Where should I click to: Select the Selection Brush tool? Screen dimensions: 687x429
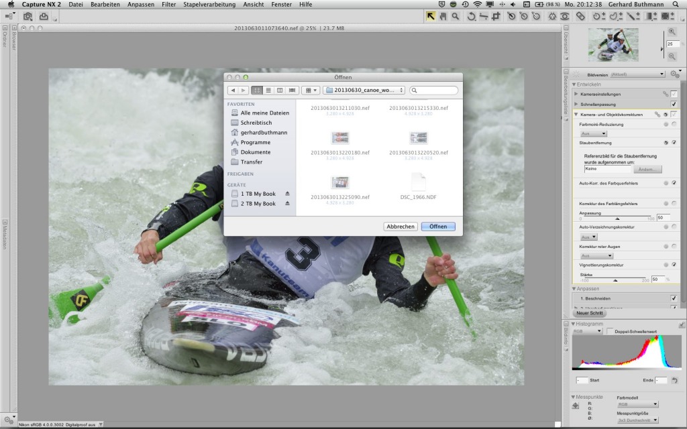[x=633, y=17]
